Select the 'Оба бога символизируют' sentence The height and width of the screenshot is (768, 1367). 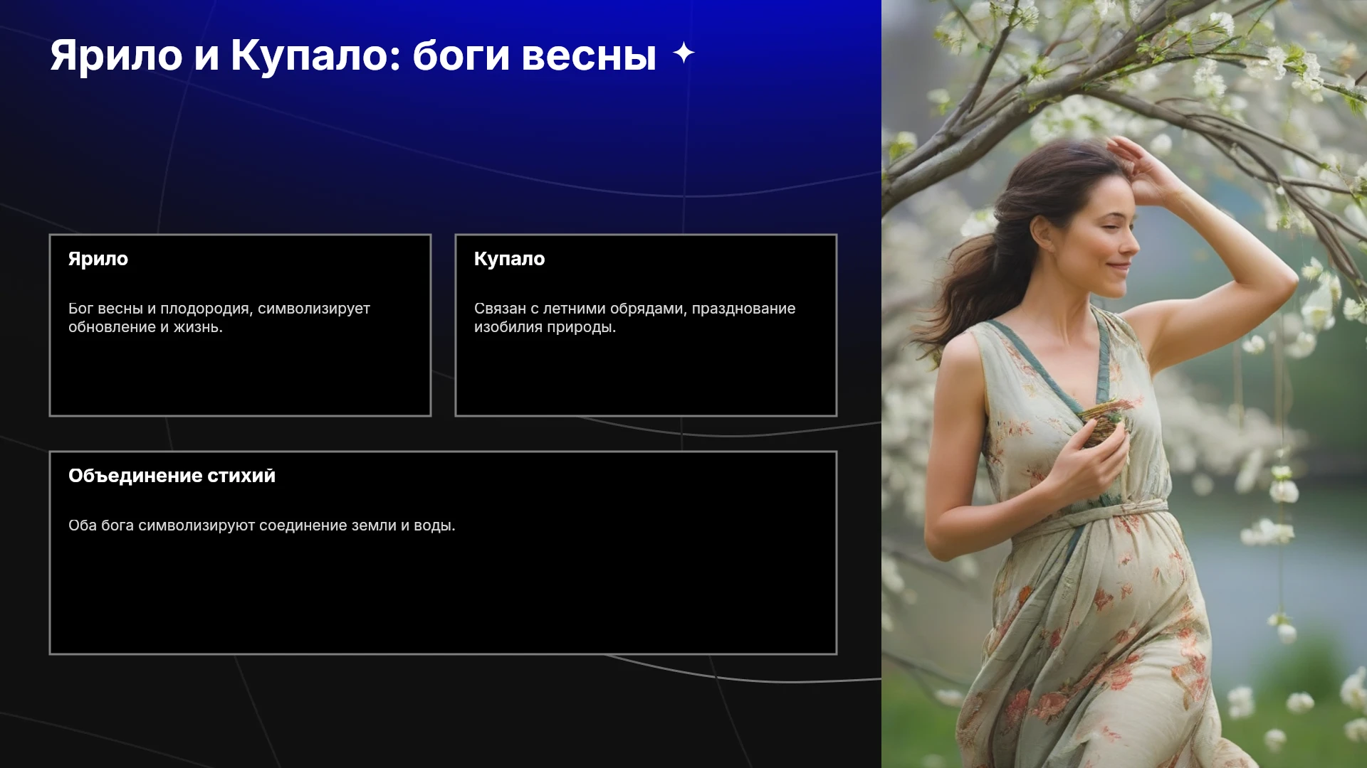point(262,526)
